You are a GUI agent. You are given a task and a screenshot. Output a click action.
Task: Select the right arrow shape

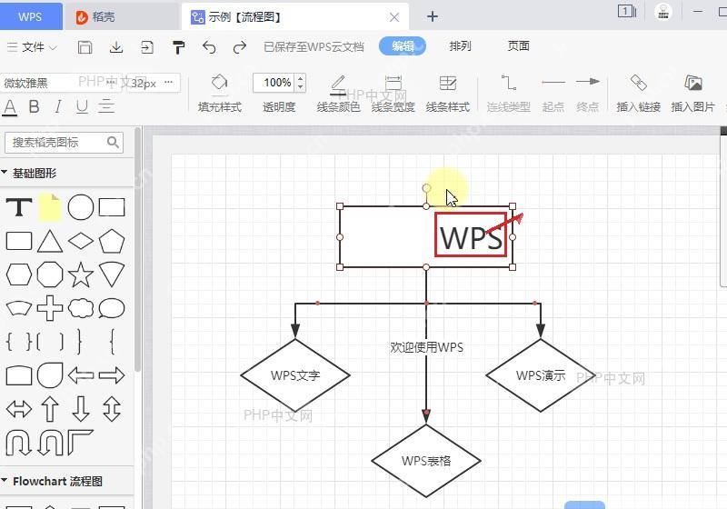(112, 375)
